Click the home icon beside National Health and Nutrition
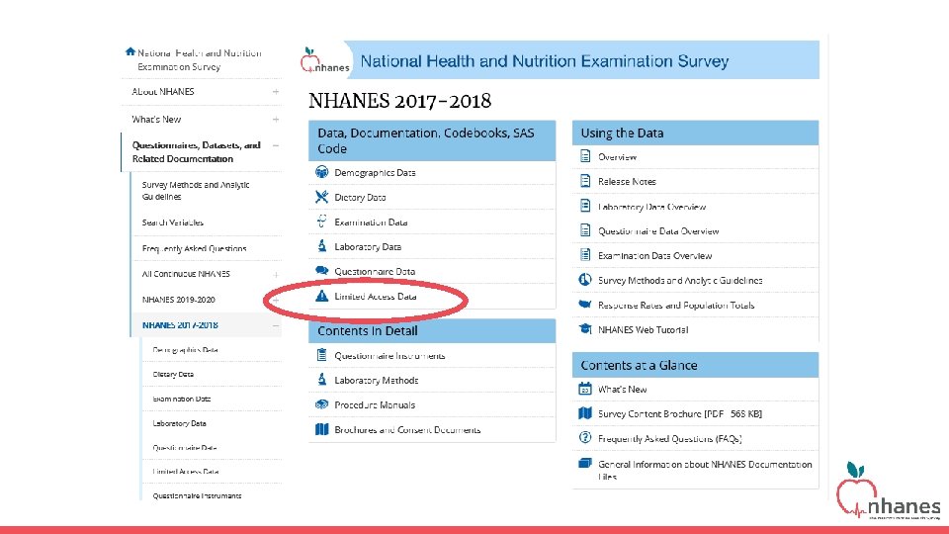This screenshot has width=949, height=534. coord(130,51)
